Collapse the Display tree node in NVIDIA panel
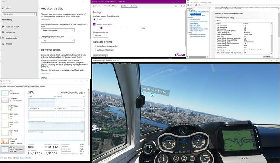Screen dimensions: 280x163 187,18
